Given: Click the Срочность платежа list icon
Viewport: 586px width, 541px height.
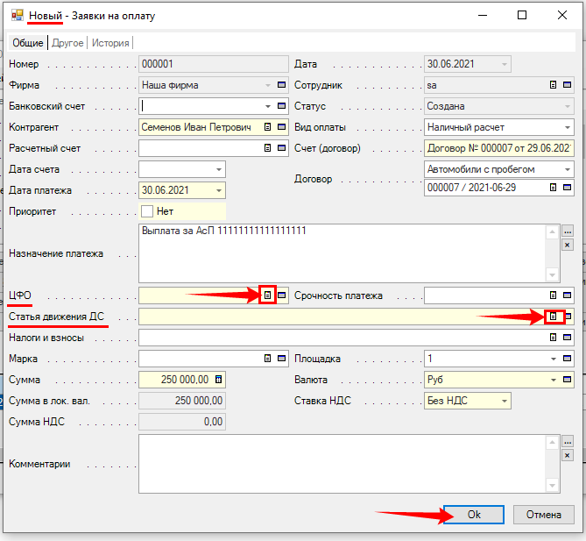Looking at the screenshot, I should (553, 295).
